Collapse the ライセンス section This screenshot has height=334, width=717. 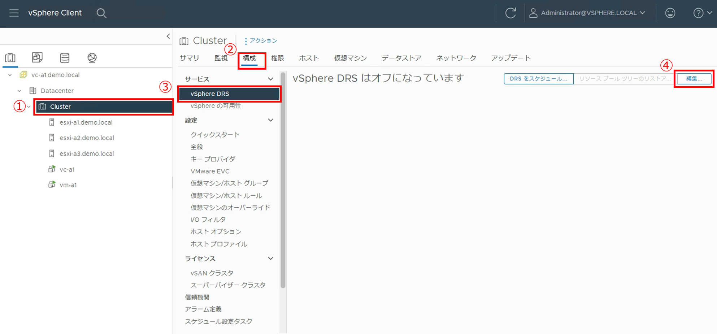pos(270,258)
